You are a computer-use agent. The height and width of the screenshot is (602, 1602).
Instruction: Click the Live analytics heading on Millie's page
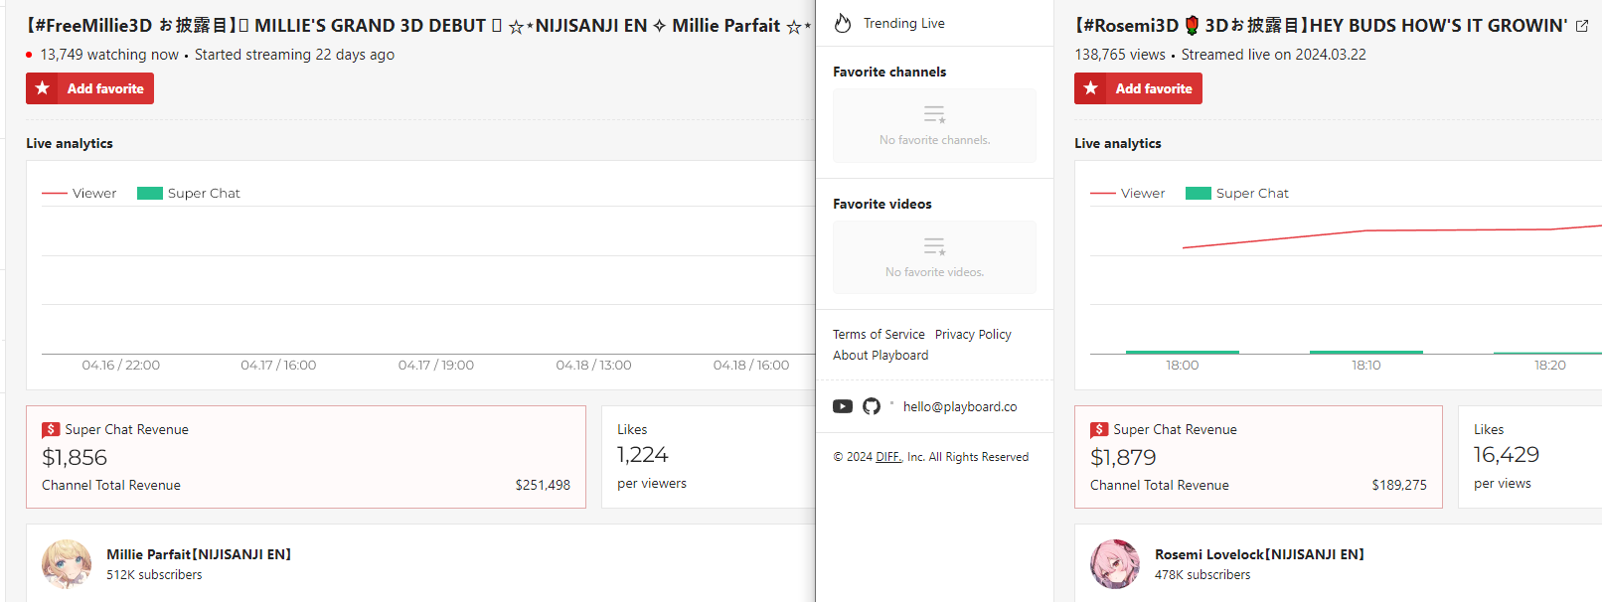[x=70, y=143]
